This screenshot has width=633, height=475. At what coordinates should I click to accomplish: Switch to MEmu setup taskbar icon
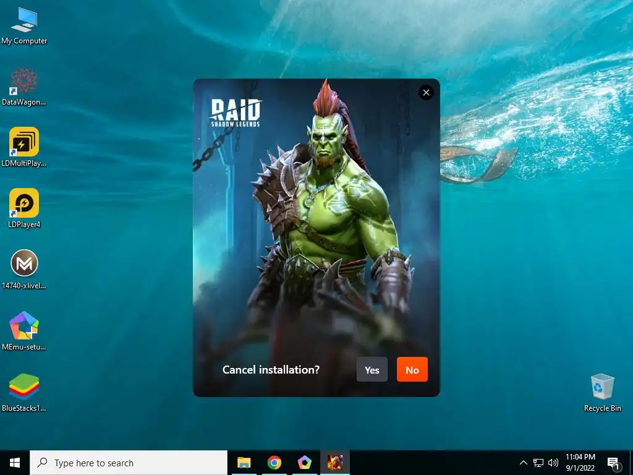click(x=304, y=463)
